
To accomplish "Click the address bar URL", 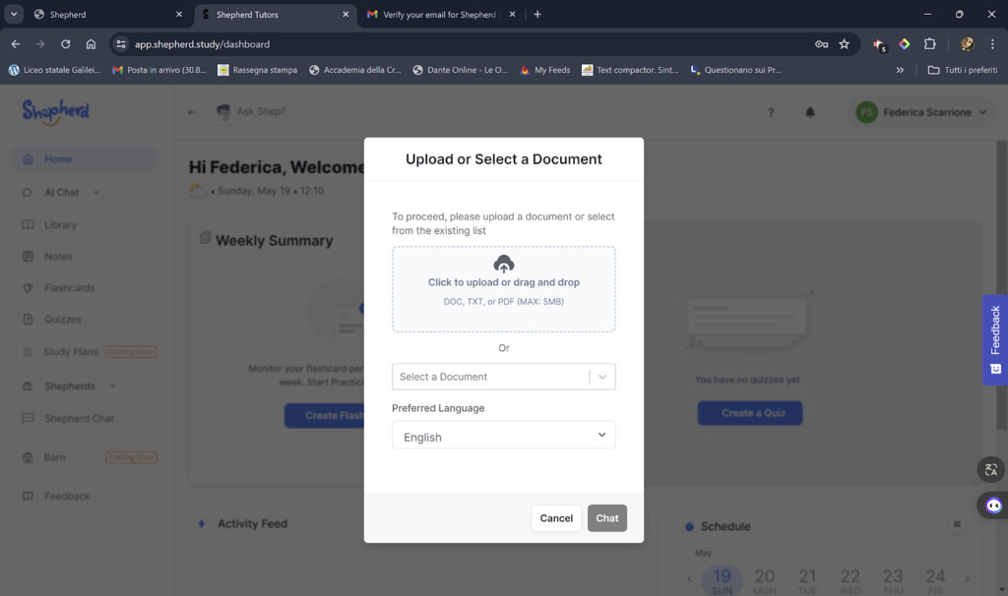I will click(x=202, y=44).
